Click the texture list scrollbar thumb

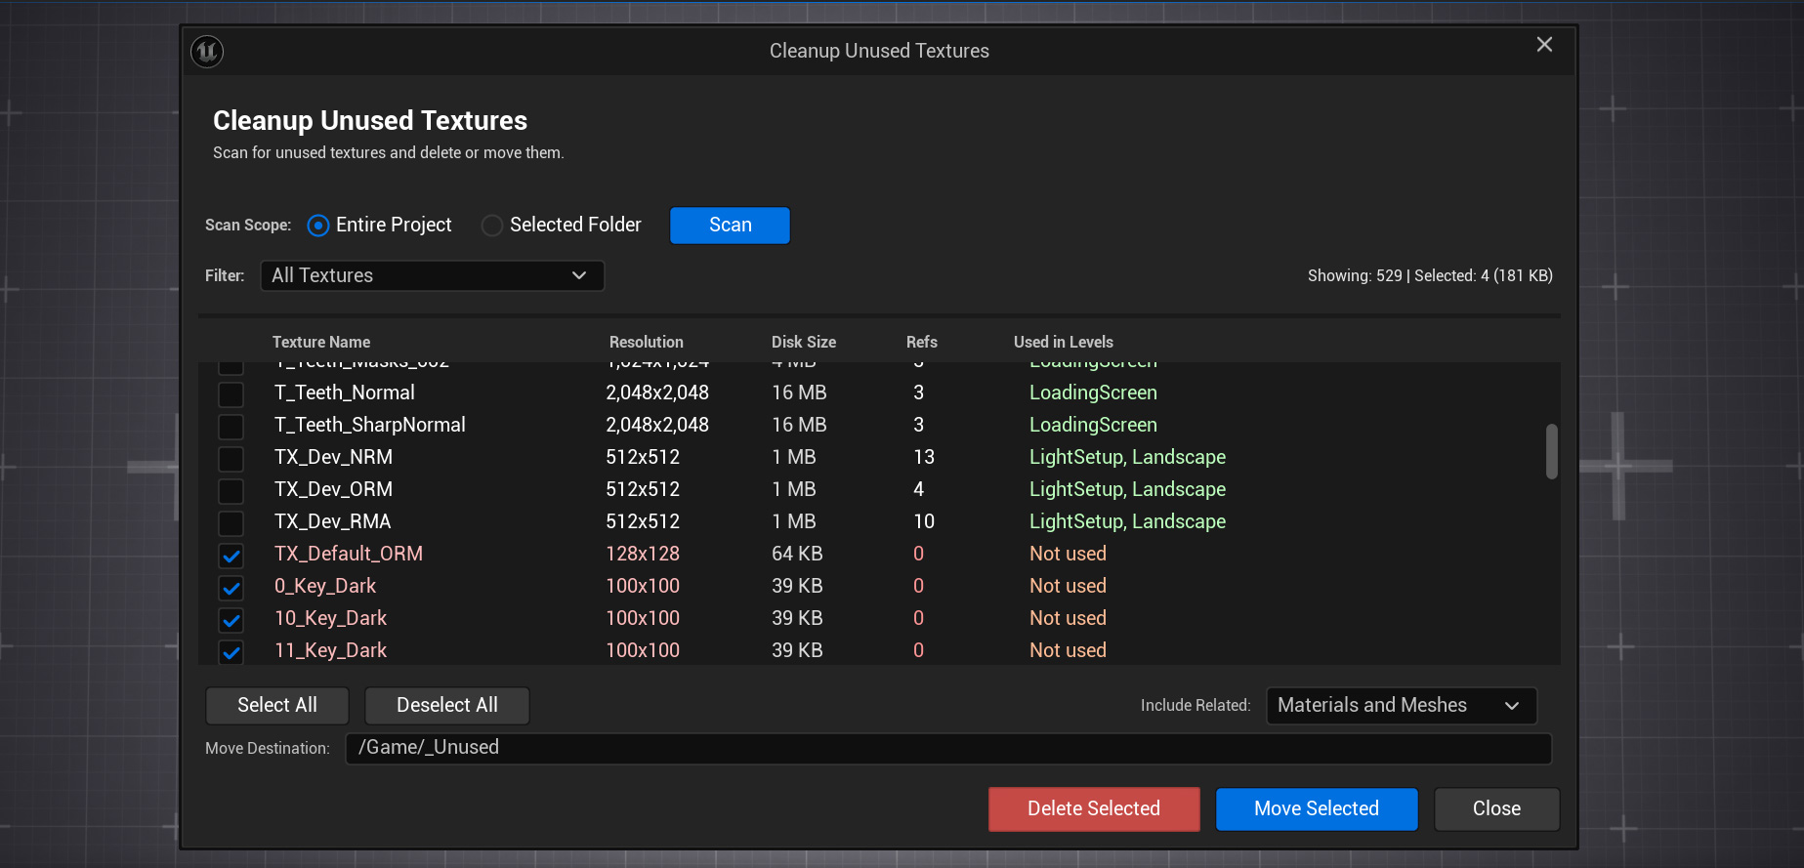[1551, 451]
